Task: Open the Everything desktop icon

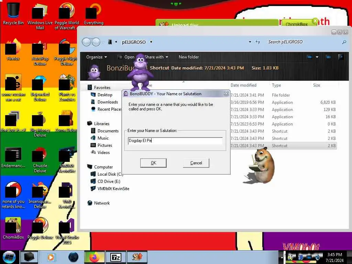Action: (93, 13)
